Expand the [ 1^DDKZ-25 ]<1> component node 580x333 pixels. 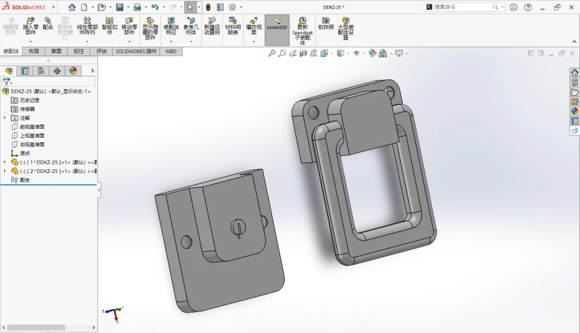[5, 162]
